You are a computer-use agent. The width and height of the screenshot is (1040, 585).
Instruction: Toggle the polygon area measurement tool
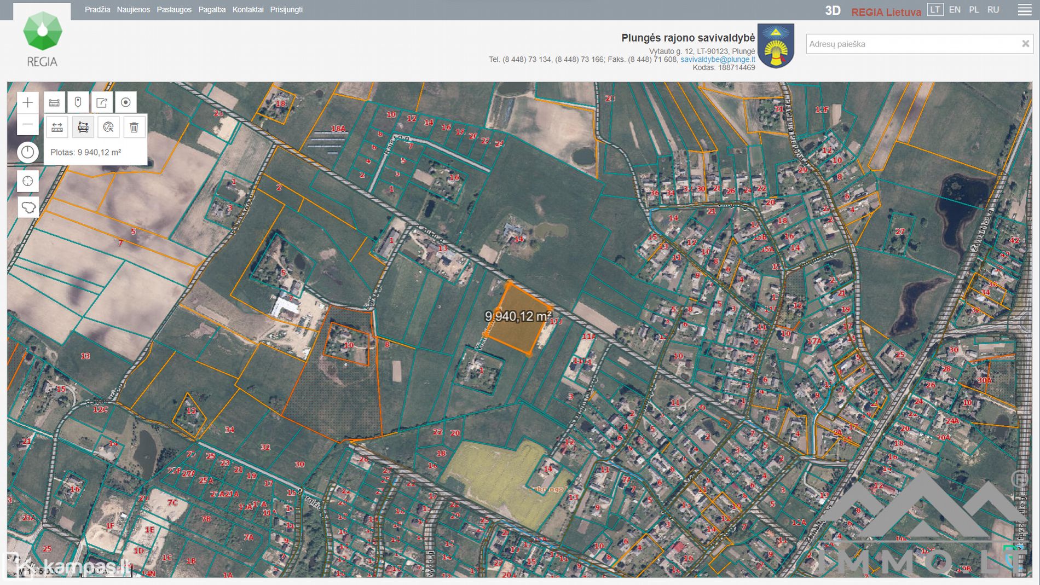click(83, 128)
